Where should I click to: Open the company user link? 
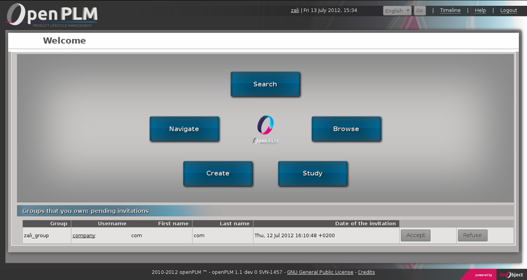84,235
